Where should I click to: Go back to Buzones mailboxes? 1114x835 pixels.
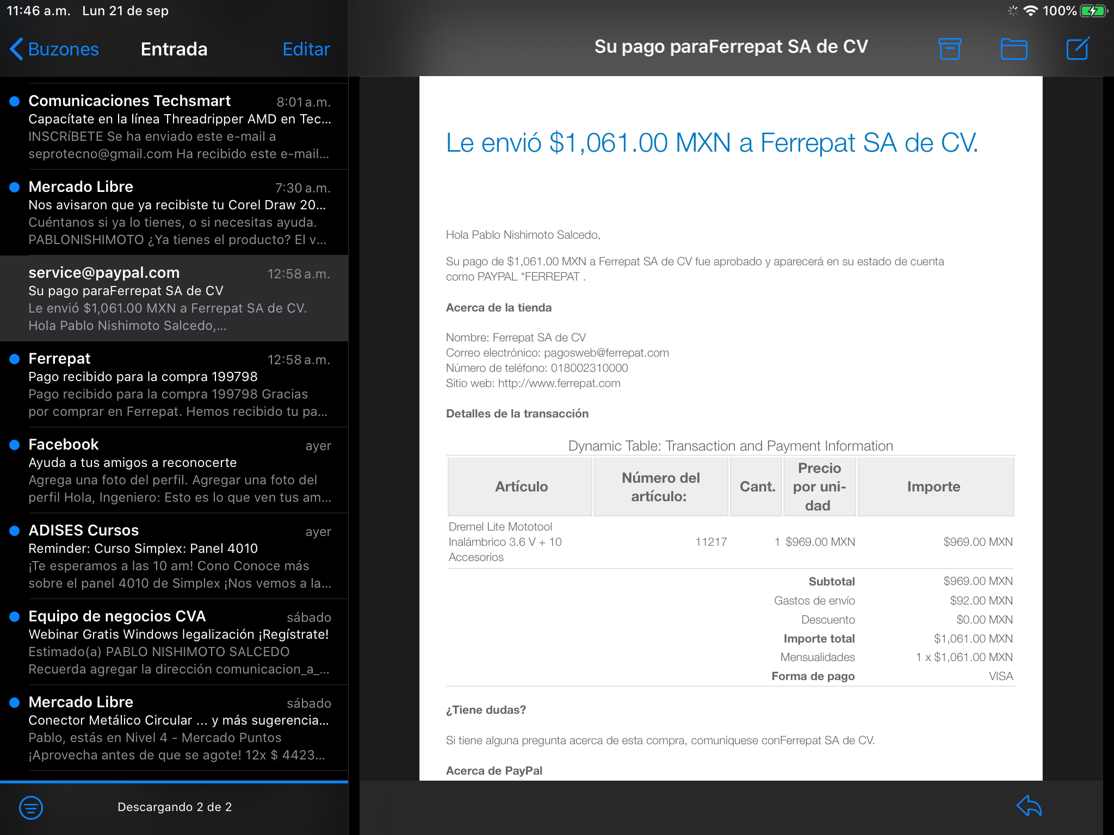coord(54,49)
